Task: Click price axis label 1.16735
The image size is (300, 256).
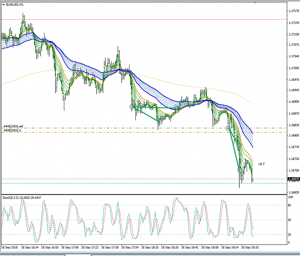Action: click(x=294, y=158)
